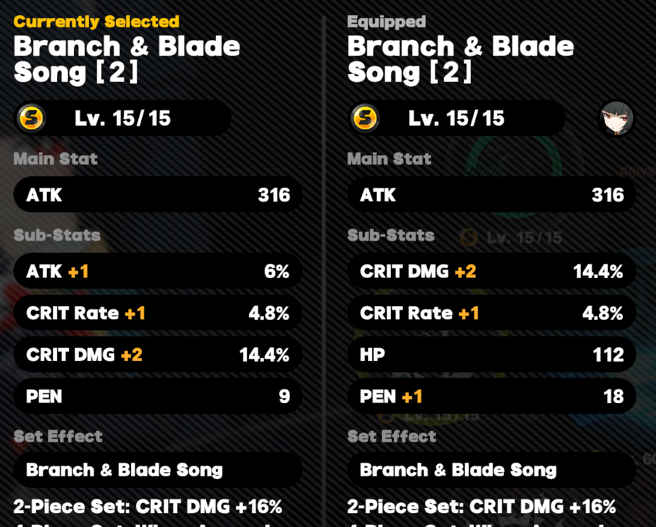656x527 pixels.
Task: Click the Currently Selected label
Action: (x=97, y=21)
